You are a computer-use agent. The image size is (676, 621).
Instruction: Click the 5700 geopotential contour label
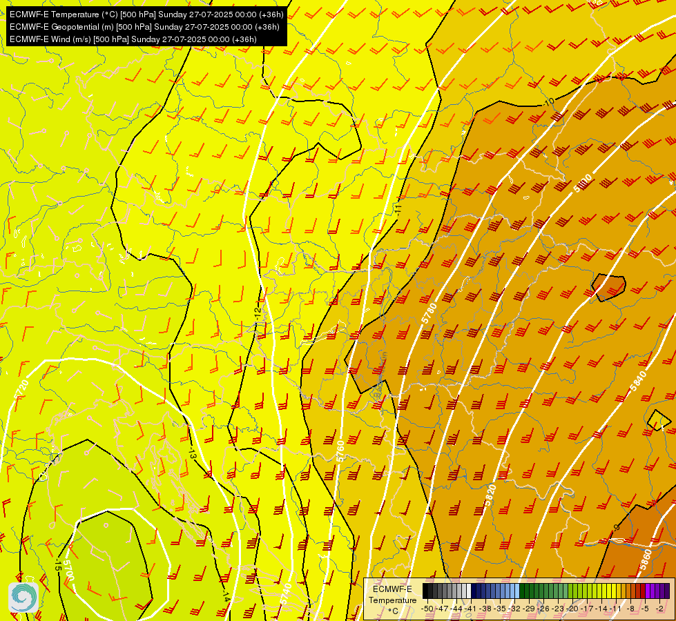click(69, 569)
